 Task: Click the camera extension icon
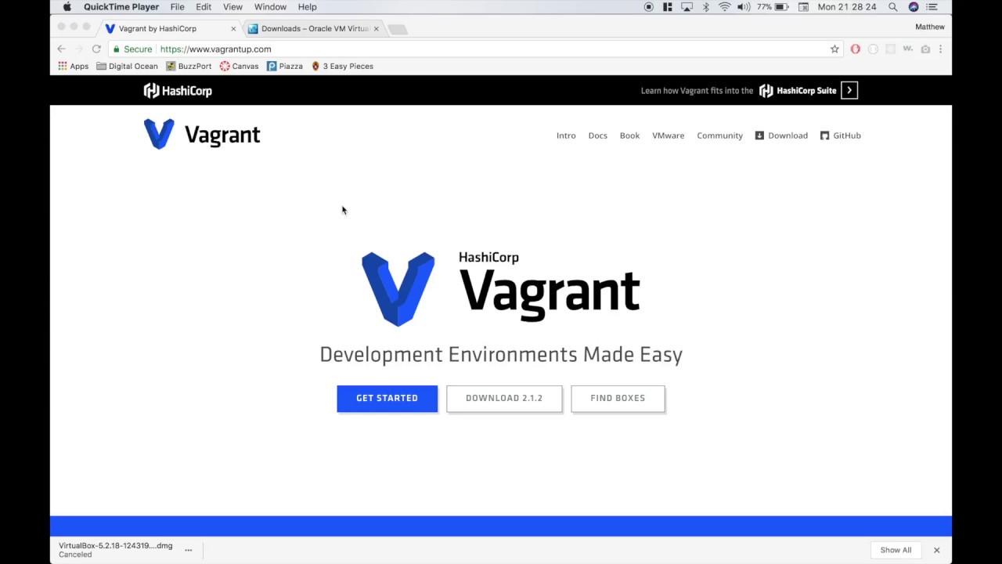point(925,49)
